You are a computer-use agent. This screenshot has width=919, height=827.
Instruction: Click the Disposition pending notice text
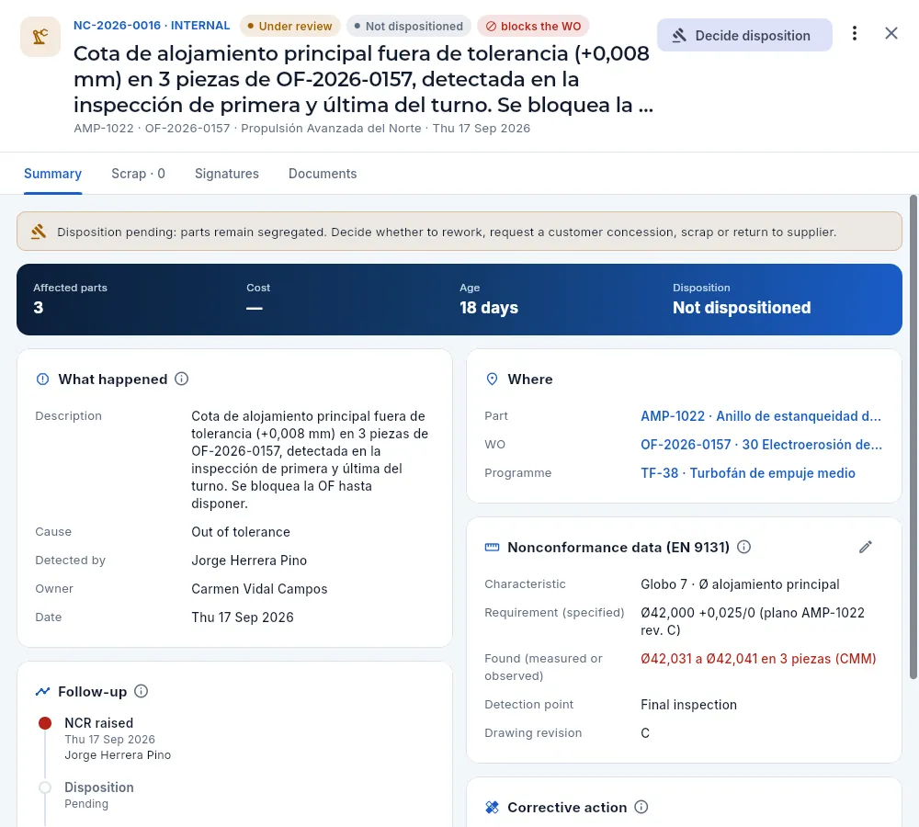click(447, 232)
